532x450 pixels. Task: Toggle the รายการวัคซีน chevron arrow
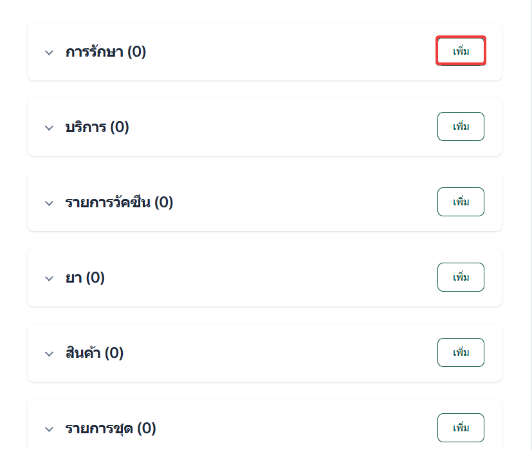pos(49,203)
